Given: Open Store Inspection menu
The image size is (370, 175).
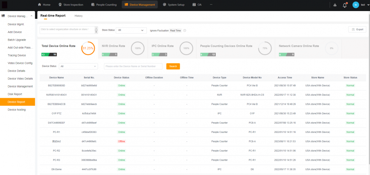Looking at the screenshot, I should point(71,5).
